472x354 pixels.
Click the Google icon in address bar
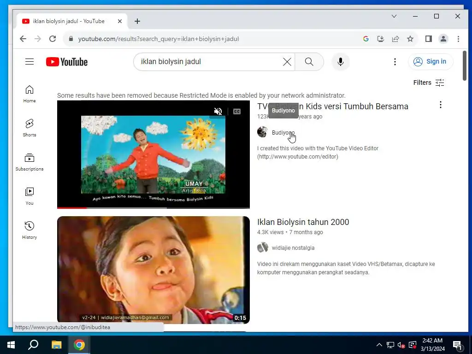tap(366, 39)
